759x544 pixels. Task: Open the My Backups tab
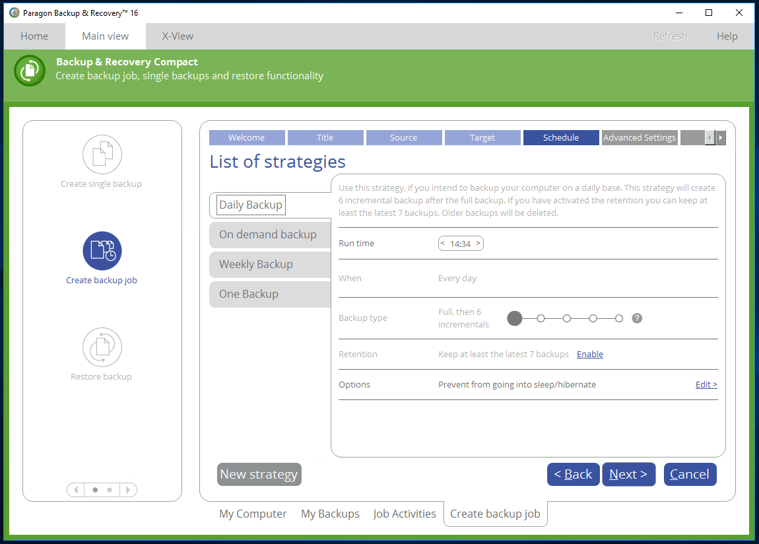click(330, 514)
